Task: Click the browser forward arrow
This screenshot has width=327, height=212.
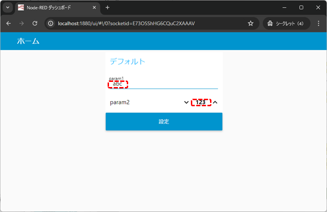Action: pyautogui.click(x=22, y=23)
